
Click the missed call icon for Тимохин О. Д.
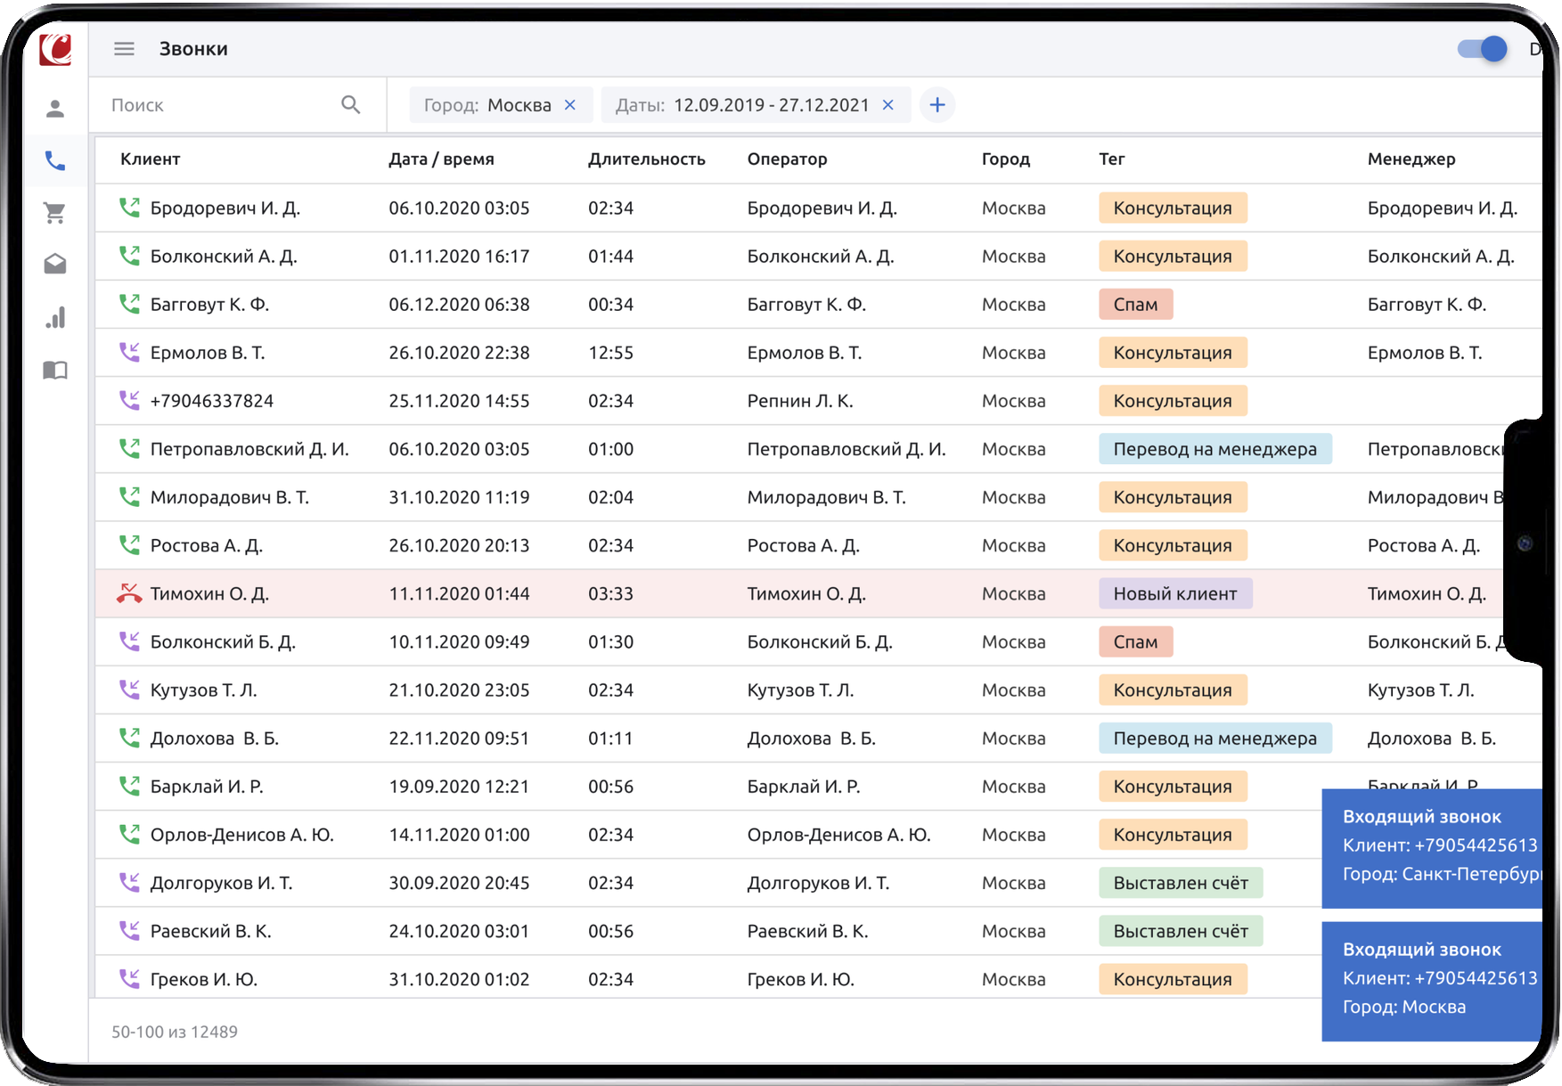click(129, 593)
